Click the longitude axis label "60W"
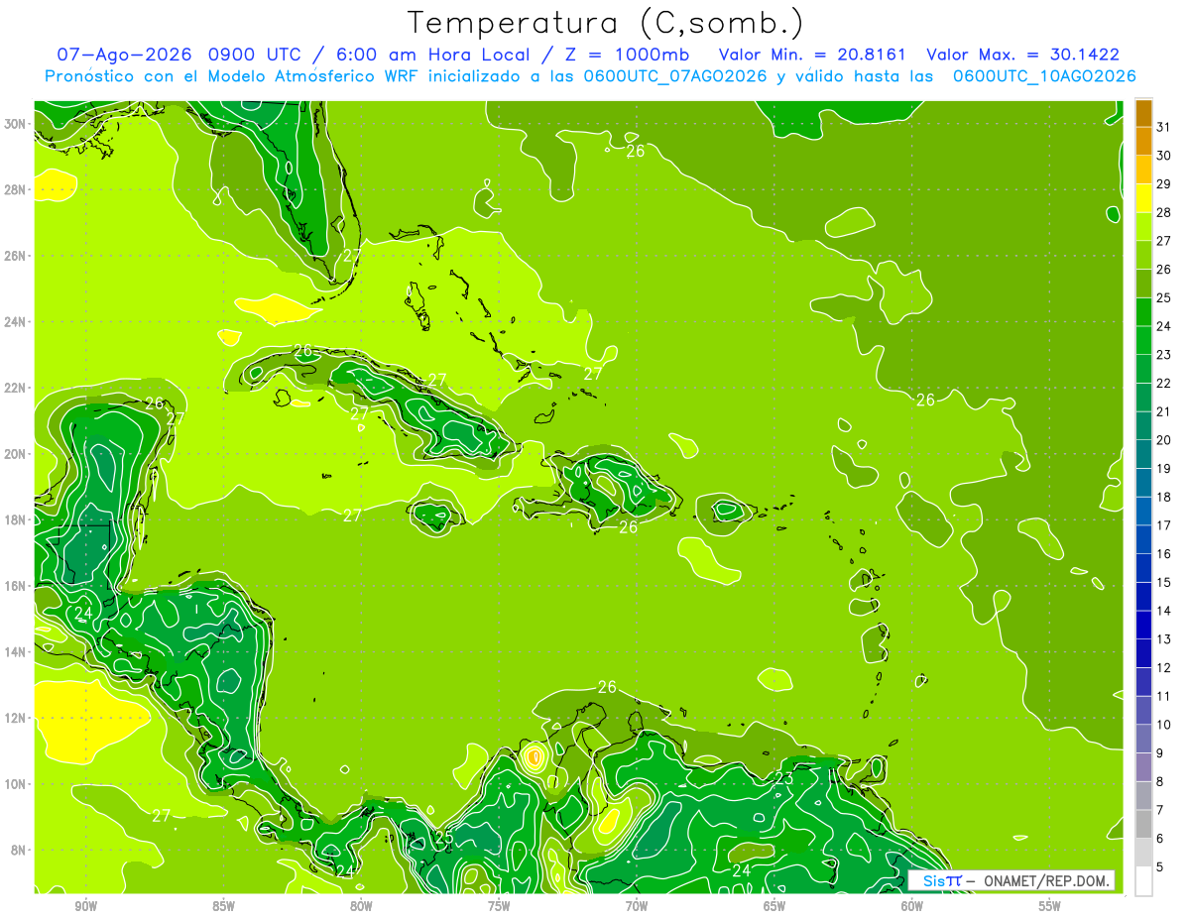The image size is (1190, 919). 912,906
